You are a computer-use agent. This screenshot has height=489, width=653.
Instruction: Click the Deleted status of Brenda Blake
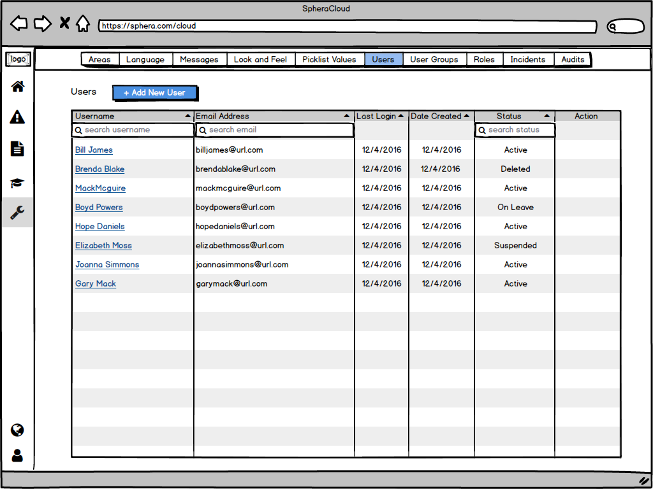coord(515,169)
